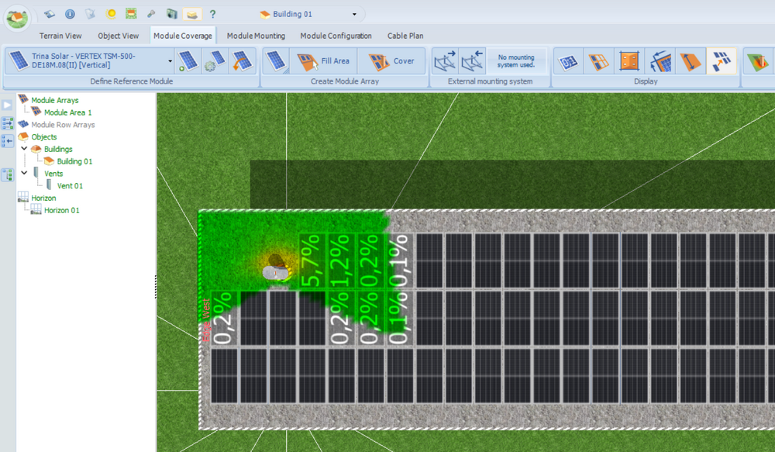
Task: Click the import external mounting system icon
Action: coord(445,61)
